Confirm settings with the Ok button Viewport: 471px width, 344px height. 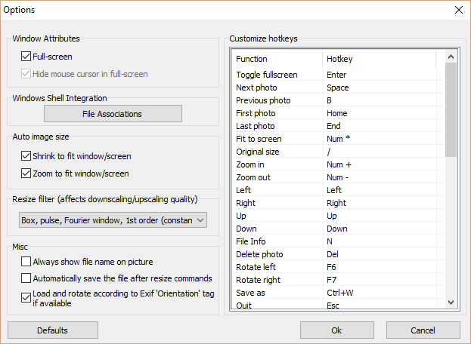(336, 330)
